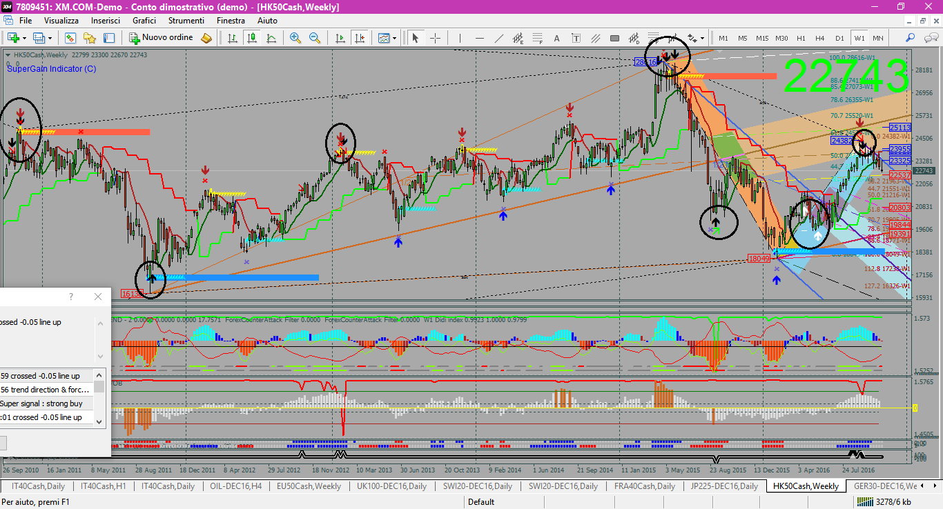943x509 pixels.
Task: Open the Strumenti menu
Action: 186,21
